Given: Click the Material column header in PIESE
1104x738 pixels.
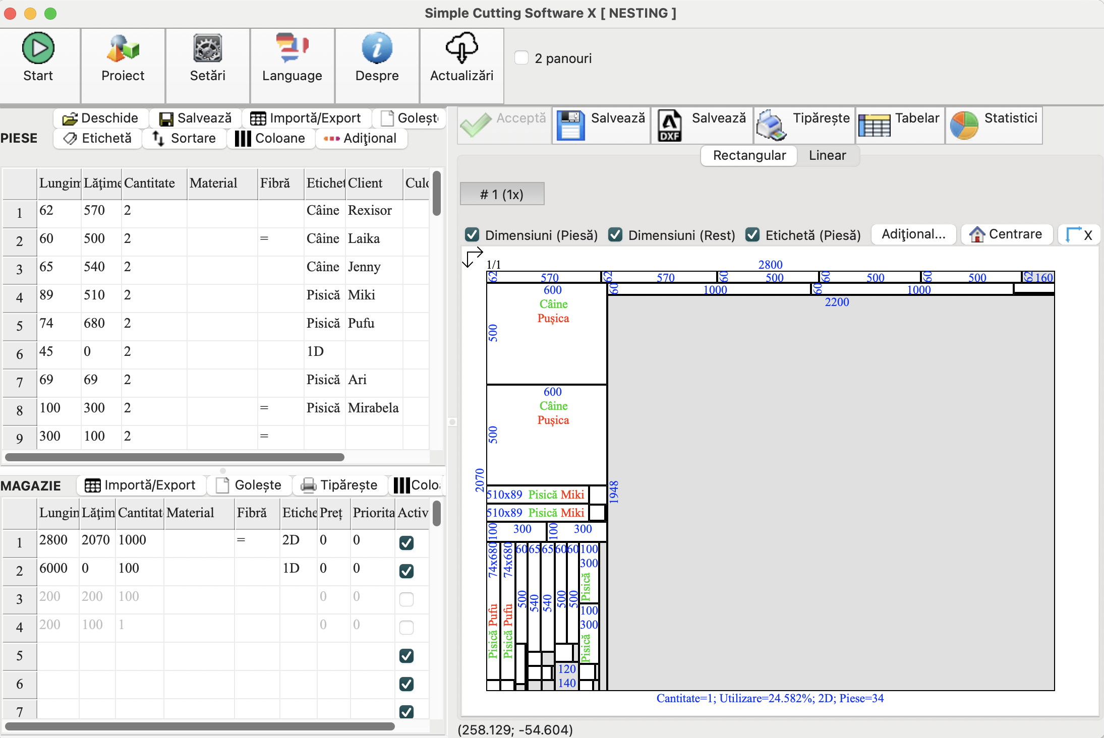Looking at the screenshot, I should [x=222, y=183].
